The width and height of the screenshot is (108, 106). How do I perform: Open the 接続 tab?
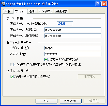(32, 11)
